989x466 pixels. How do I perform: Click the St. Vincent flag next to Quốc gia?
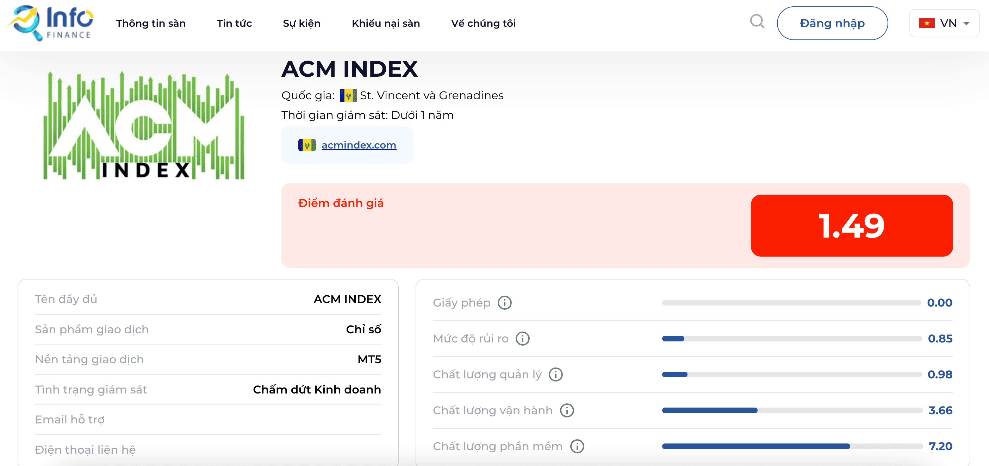[348, 95]
